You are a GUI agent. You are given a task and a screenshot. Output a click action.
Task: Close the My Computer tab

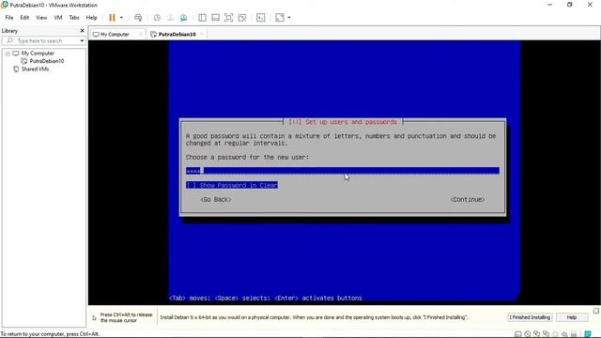point(141,34)
